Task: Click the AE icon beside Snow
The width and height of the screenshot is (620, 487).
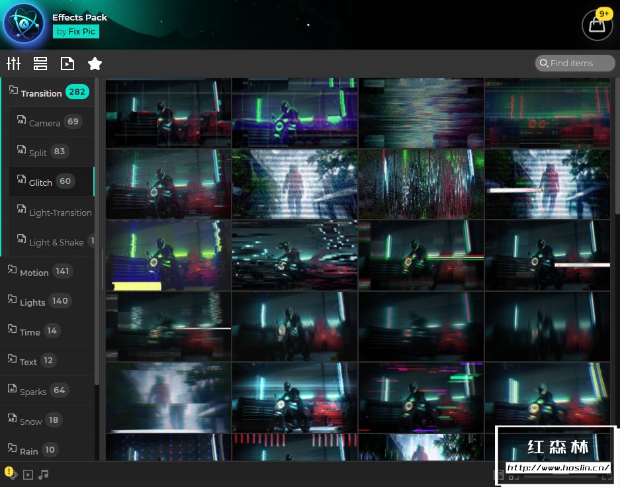Action: [x=13, y=418]
